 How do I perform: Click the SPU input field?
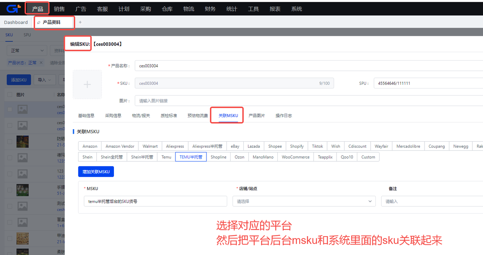point(428,83)
